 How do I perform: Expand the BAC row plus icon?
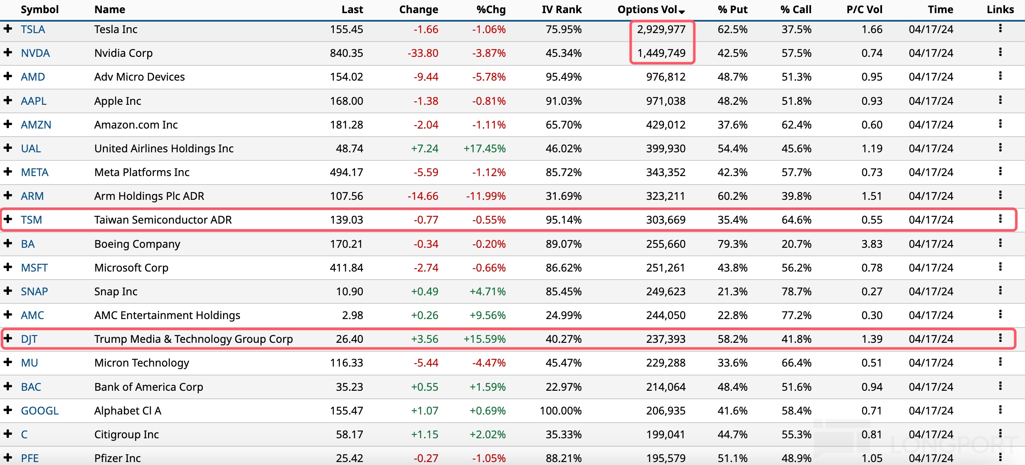(x=8, y=386)
